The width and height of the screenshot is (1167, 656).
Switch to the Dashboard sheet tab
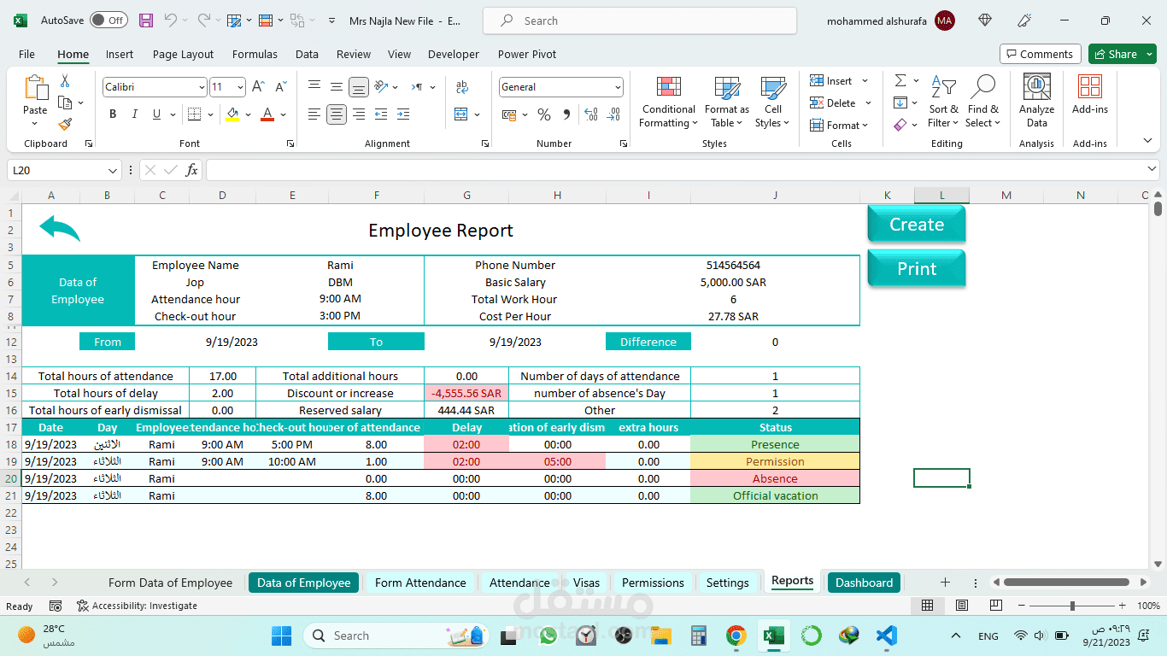pyautogui.click(x=864, y=583)
